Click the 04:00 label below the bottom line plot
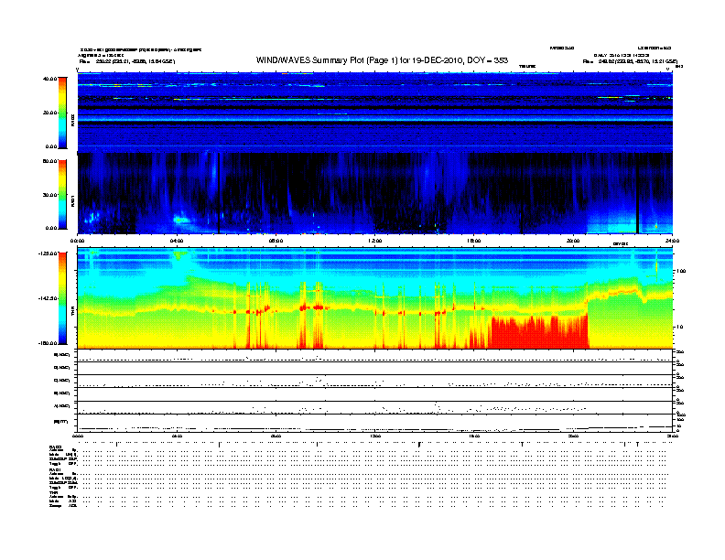Image resolution: width=725 pixels, height=560 pixels. tap(177, 436)
